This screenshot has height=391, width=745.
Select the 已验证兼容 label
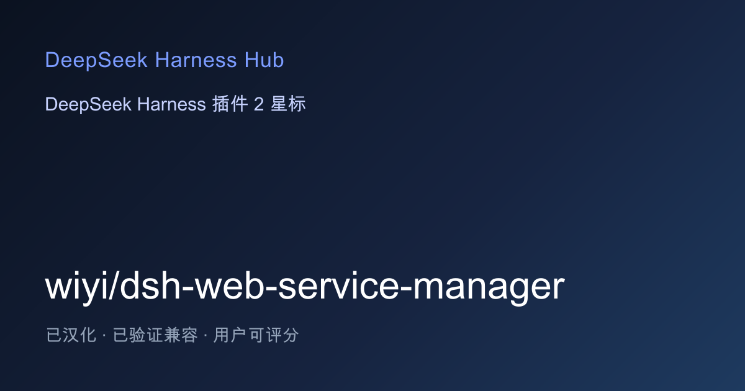155,336
